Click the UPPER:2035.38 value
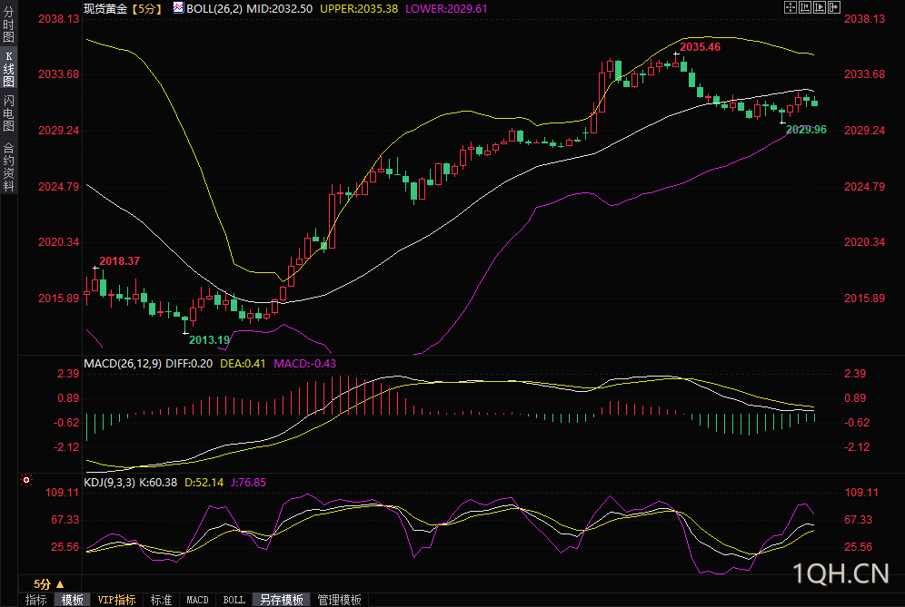The image size is (905, 607). click(x=359, y=9)
